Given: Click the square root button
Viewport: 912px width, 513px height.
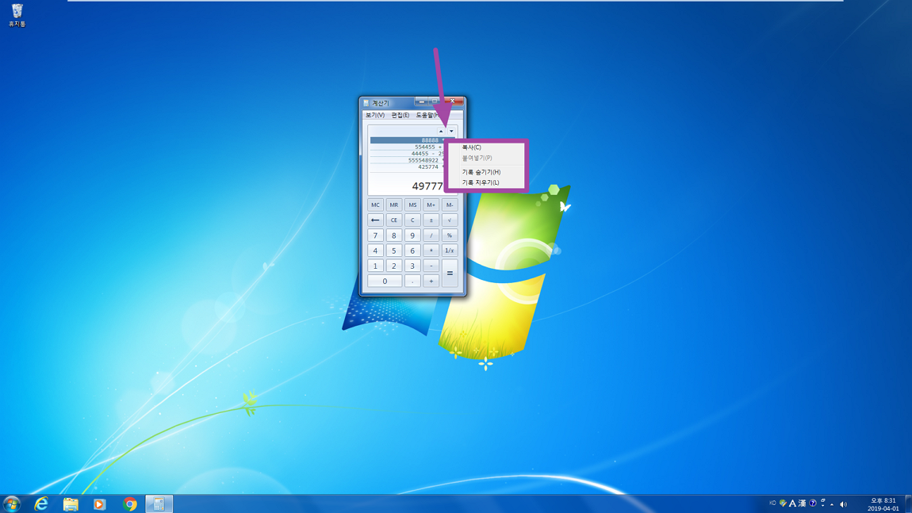Looking at the screenshot, I should point(450,220).
